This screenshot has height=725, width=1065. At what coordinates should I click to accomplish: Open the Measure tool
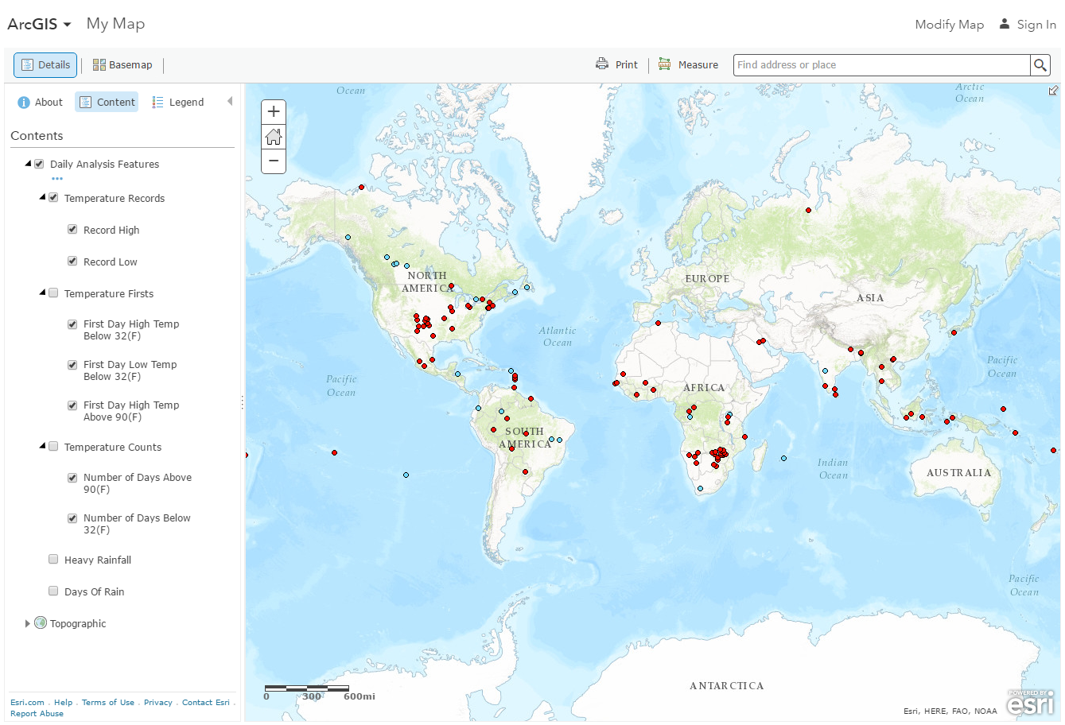[x=688, y=65]
